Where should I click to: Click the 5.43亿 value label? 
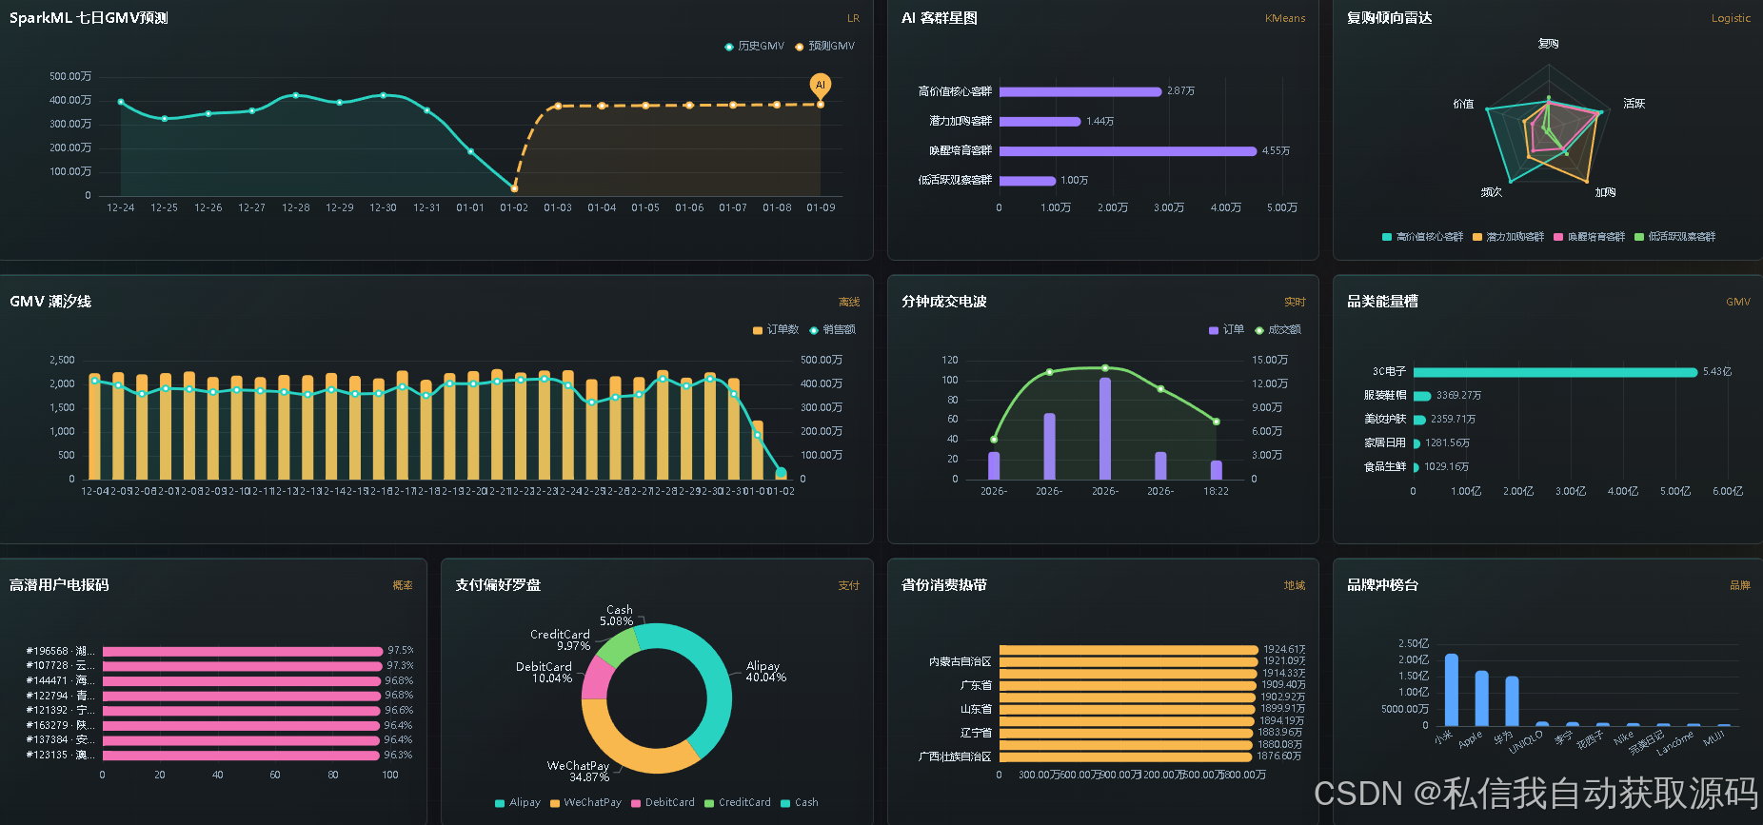[1717, 372]
